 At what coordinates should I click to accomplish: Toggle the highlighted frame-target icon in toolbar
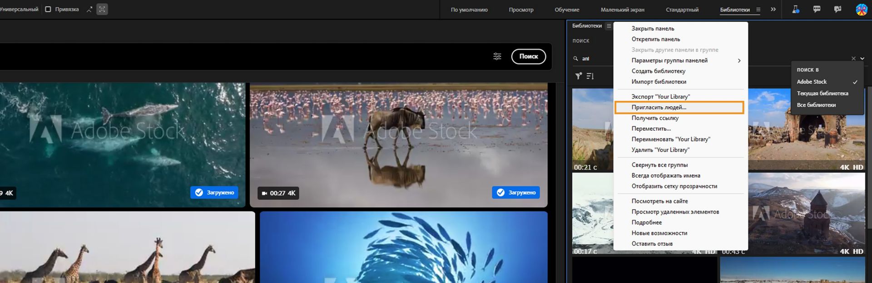[x=102, y=9]
